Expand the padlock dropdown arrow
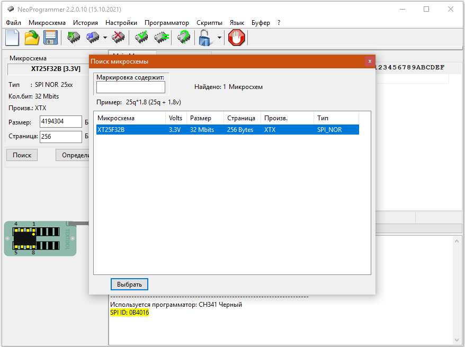This screenshot has height=347, width=465. tap(219, 38)
